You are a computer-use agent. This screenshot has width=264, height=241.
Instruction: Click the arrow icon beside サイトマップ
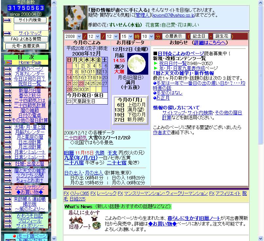7,33
